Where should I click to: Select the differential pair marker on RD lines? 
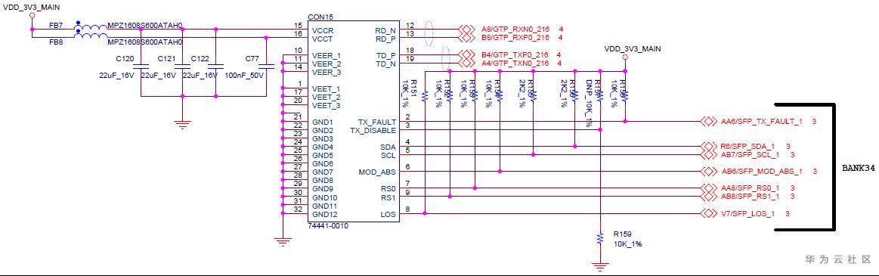coord(429,34)
